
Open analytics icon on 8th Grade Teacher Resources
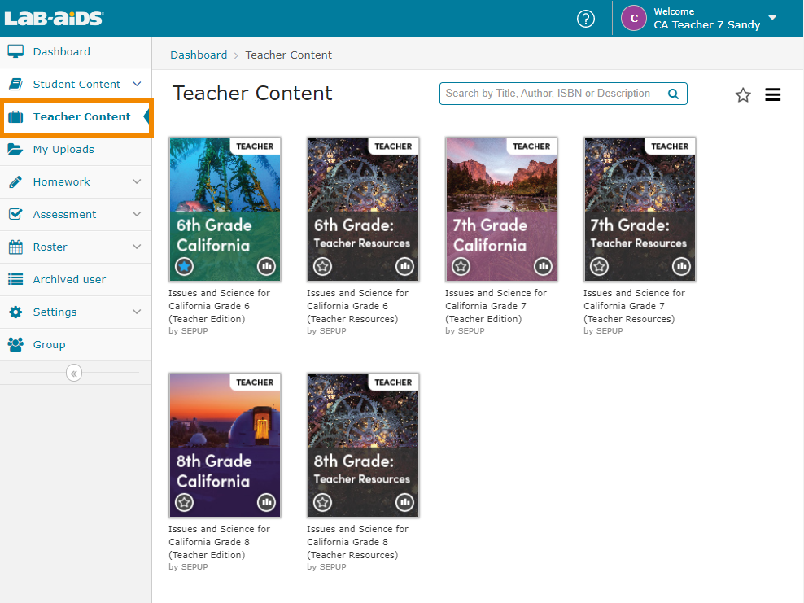point(404,502)
